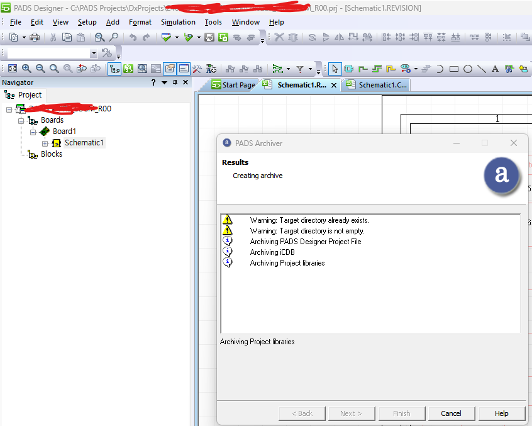Select the Text tool icon
Image resolution: width=532 pixels, height=426 pixels.
click(x=495, y=69)
